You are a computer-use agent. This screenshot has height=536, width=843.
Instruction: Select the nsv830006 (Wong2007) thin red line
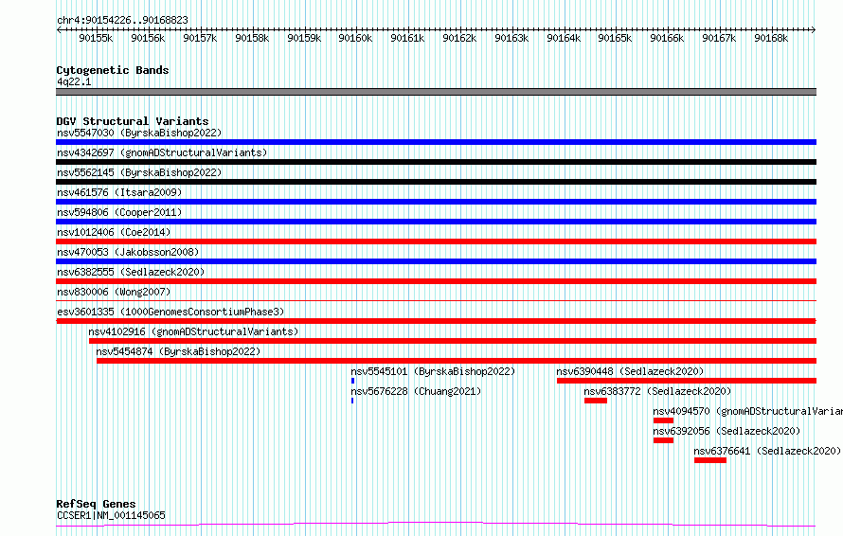tap(436, 301)
